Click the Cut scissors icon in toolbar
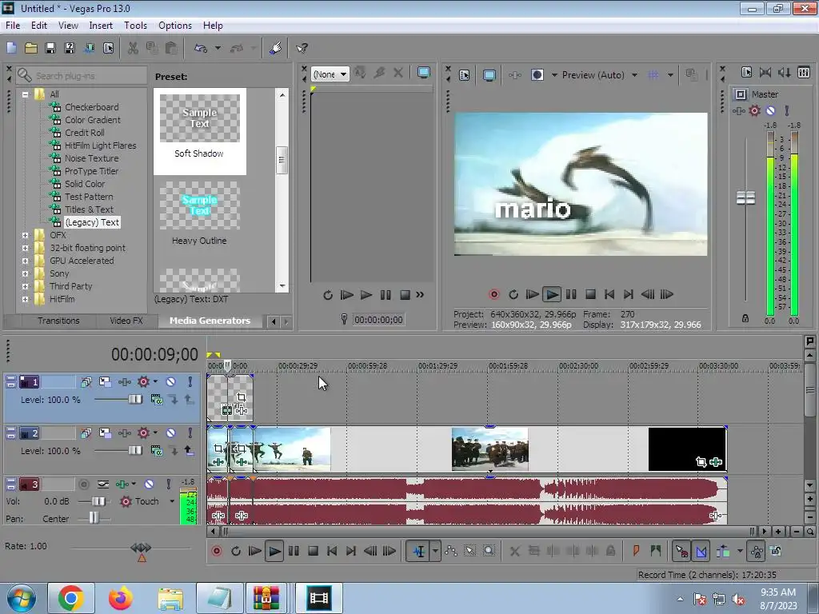The height and width of the screenshot is (614, 819). [133, 48]
